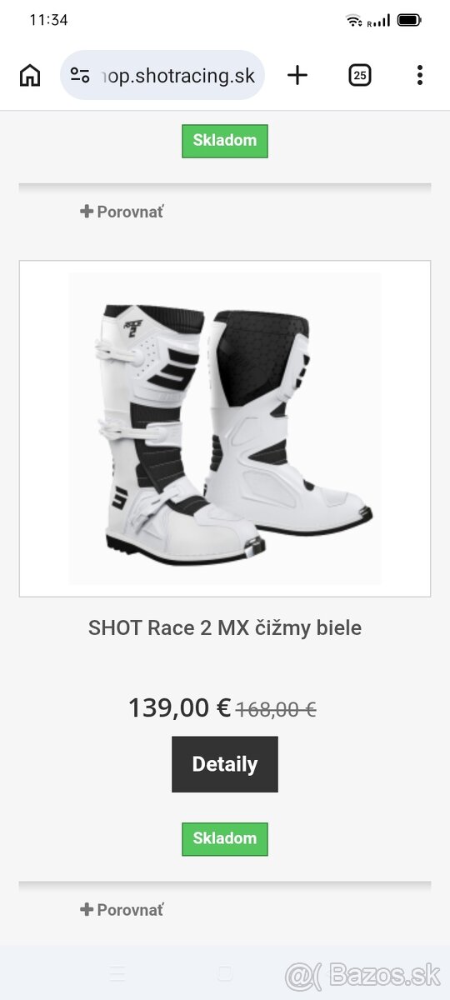Open Detaily for SHOT Race 2 boots
450x1000 pixels.
(225, 764)
